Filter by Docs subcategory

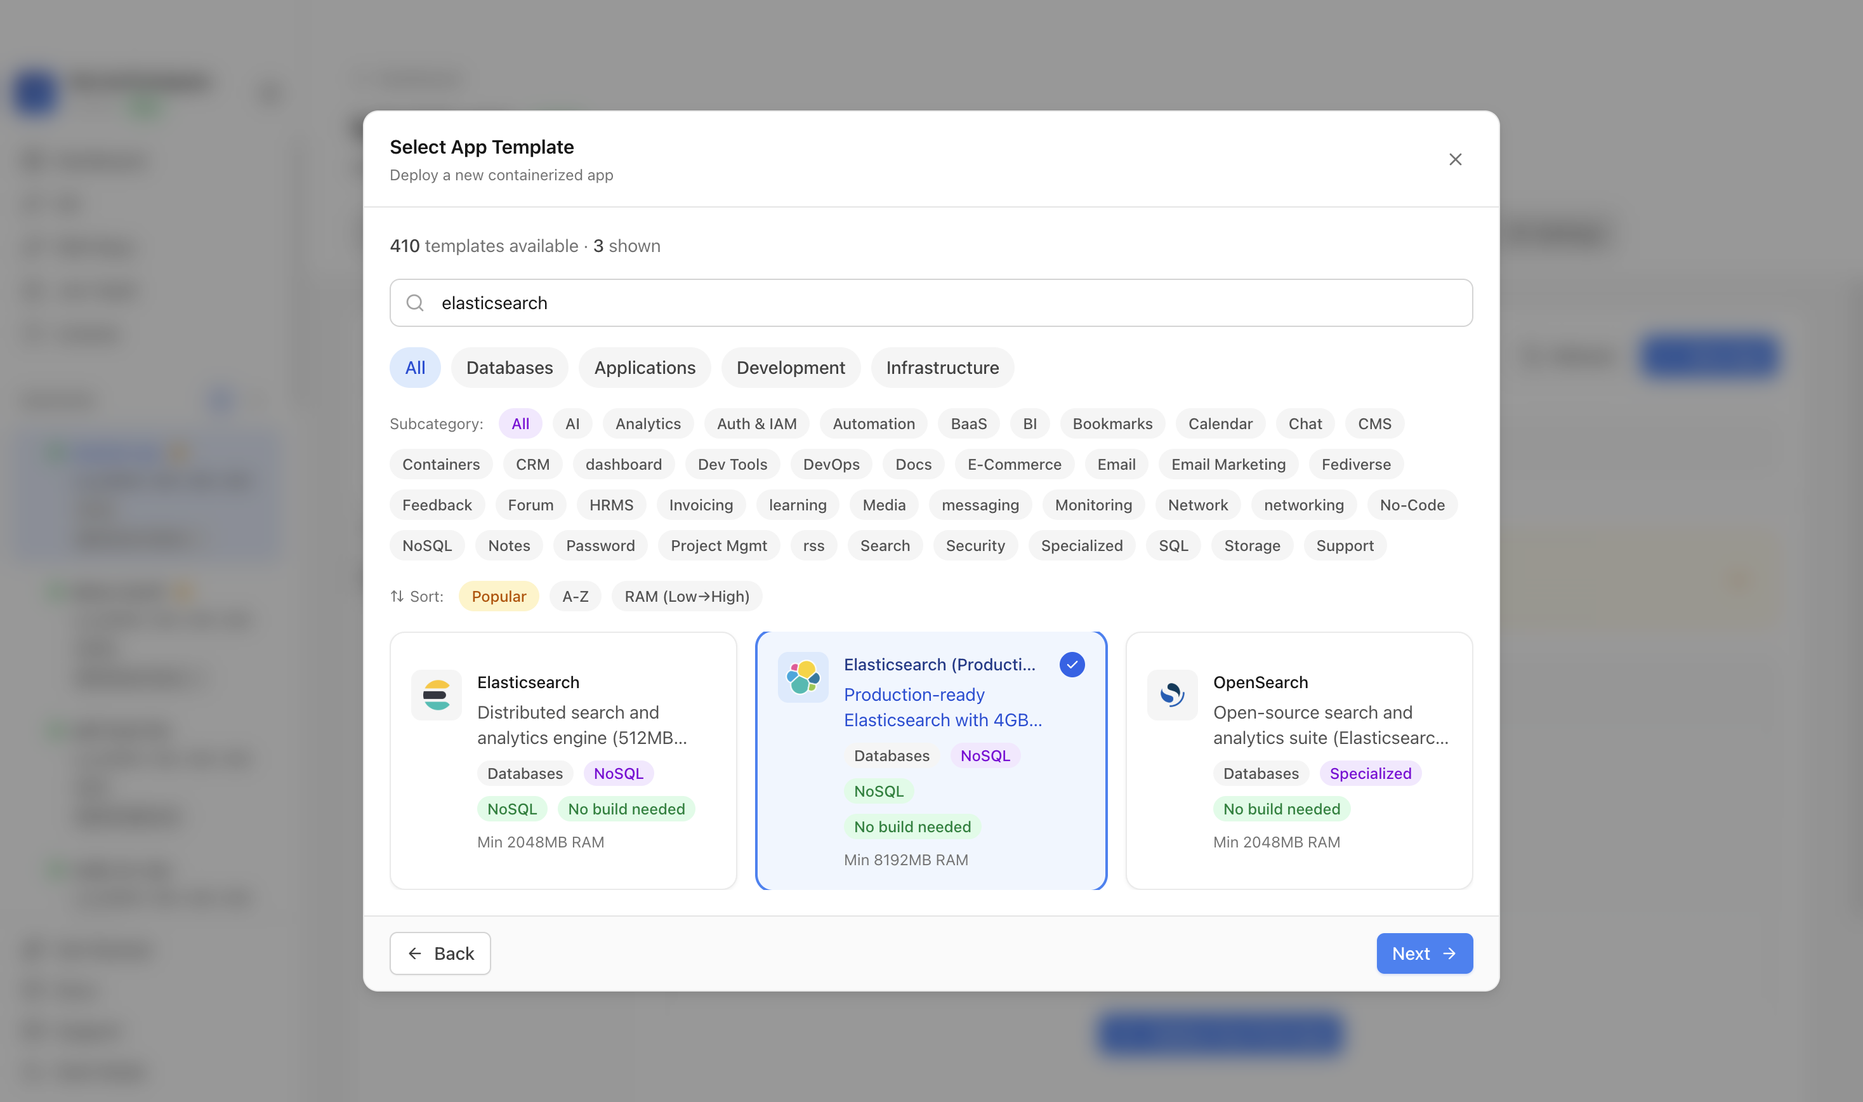pyautogui.click(x=913, y=464)
